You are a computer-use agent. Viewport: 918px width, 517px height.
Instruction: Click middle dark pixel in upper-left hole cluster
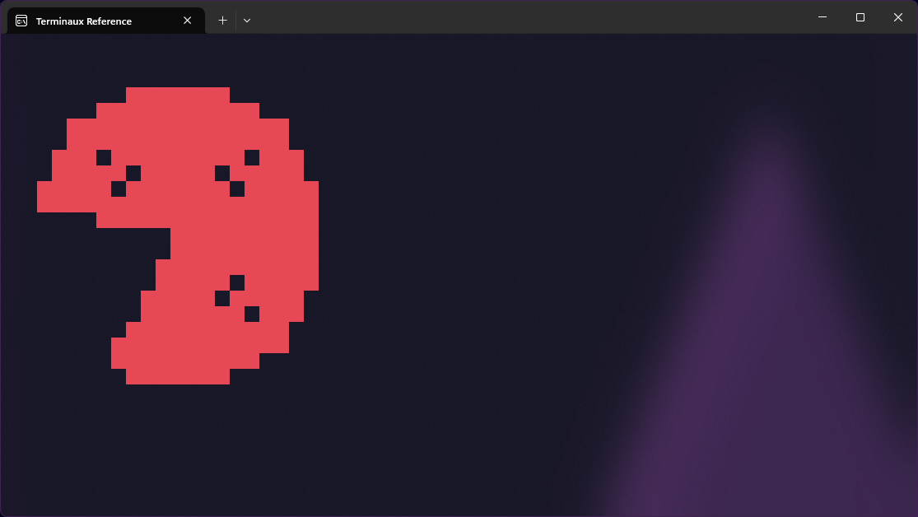133,173
